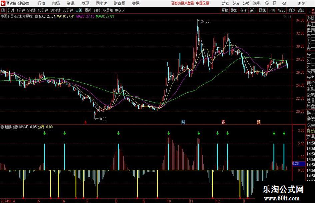Viewport: 315px width, 203px height.
Task: Click the 中国卫星 stock name in title bar
Action: 203,3
